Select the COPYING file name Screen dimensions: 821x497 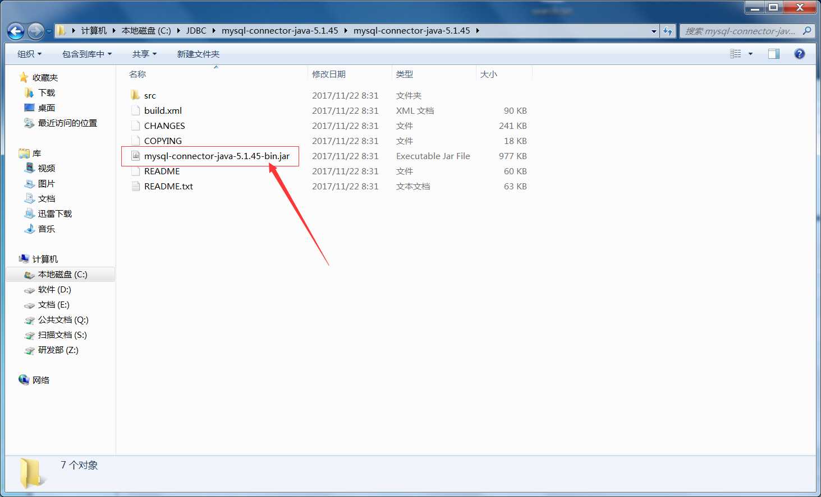[x=163, y=141]
